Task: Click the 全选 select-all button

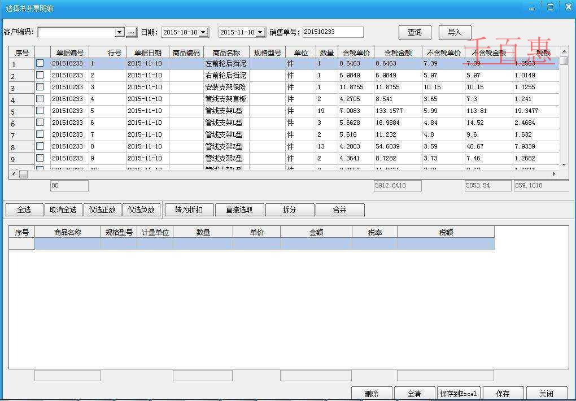Action: click(23, 209)
